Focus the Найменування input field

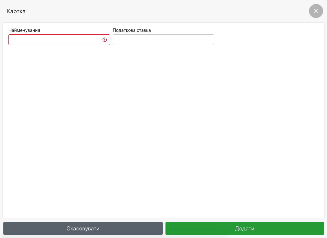point(55,40)
